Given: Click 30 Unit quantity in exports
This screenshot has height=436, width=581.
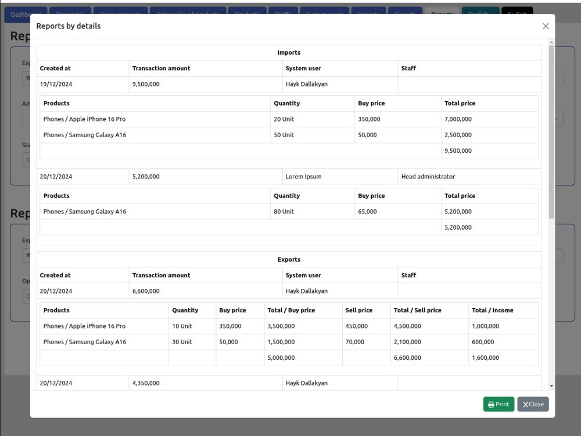Looking at the screenshot, I should coord(182,342).
